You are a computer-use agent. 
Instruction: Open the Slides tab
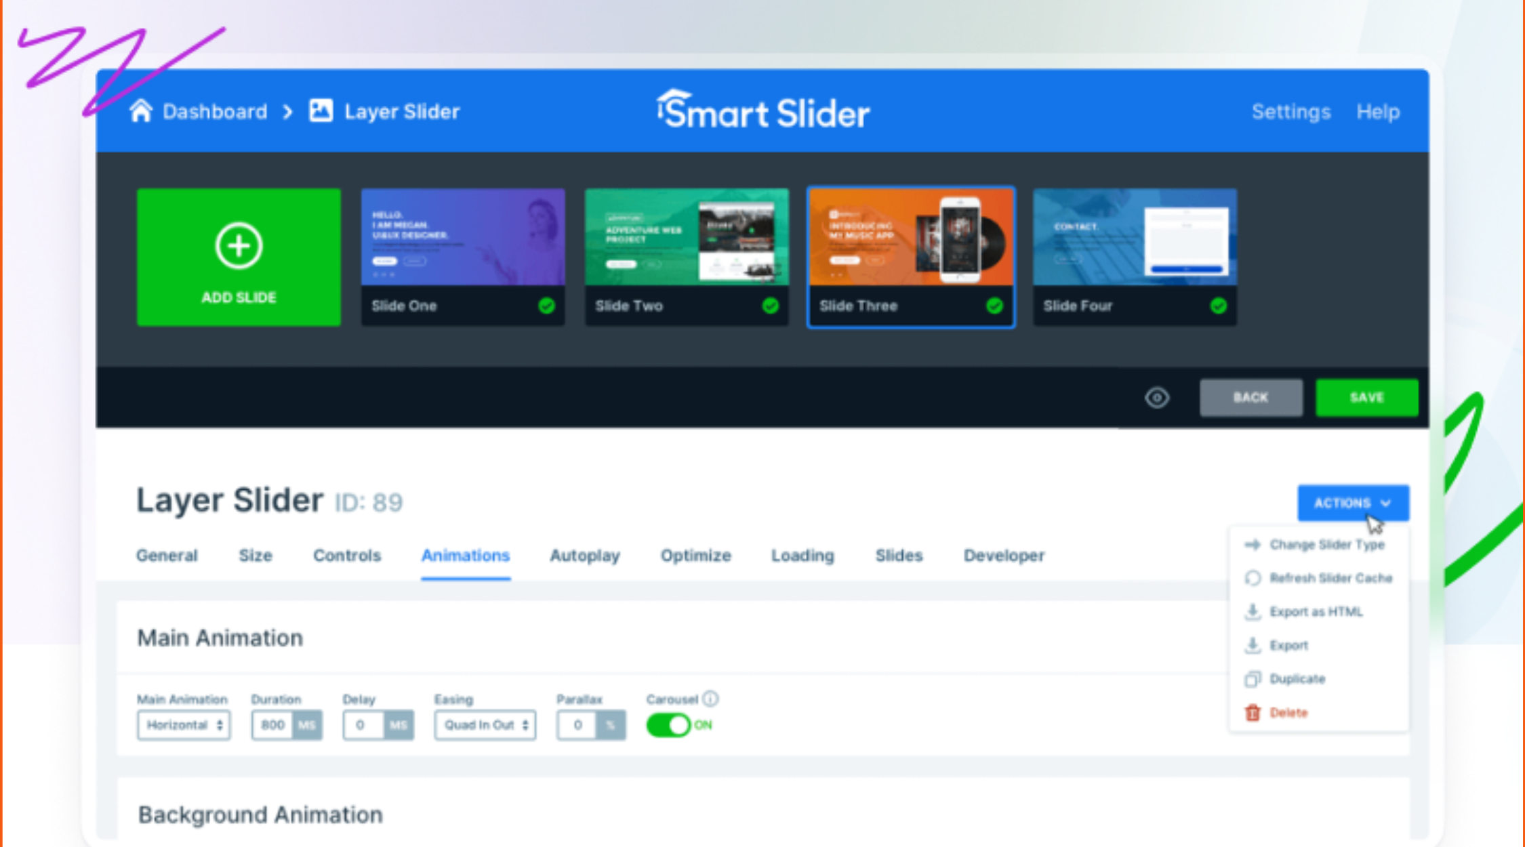coord(899,556)
